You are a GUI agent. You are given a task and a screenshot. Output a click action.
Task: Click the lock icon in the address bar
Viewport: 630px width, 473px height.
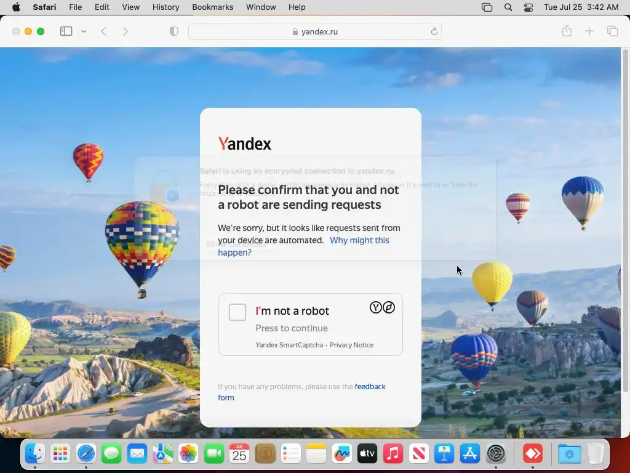tap(295, 31)
